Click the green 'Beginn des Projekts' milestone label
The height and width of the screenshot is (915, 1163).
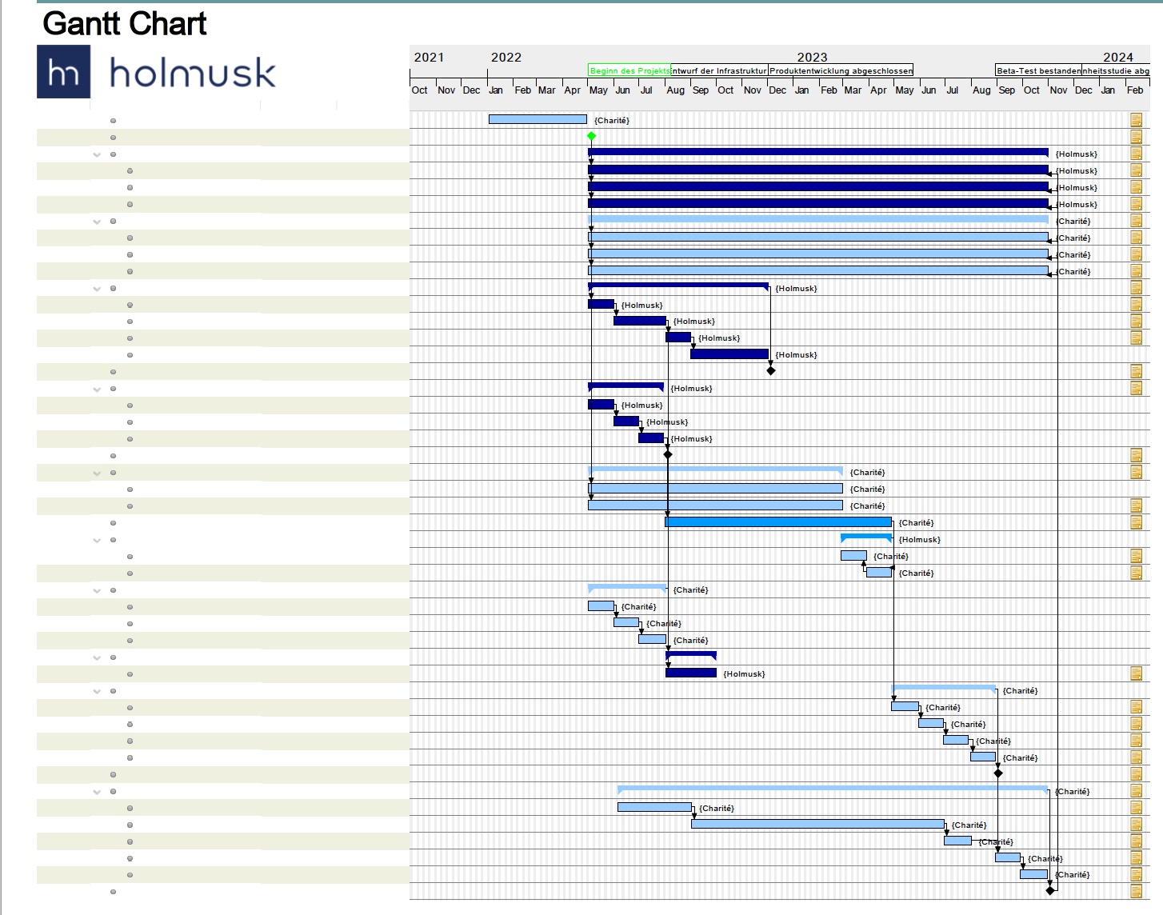(x=629, y=70)
